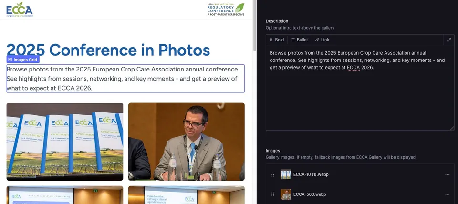
Task: Click the resize grip of the description box
Action: tap(452, 128)
